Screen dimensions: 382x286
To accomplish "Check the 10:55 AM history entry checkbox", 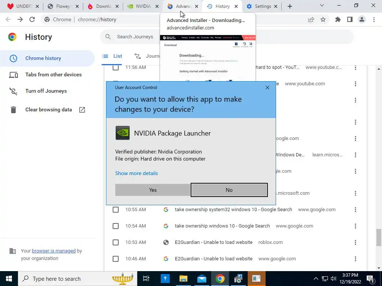I will tap(116, 210).
